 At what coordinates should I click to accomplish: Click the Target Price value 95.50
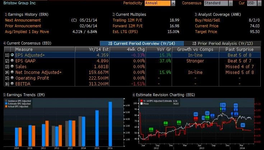click(x=255, y=32)
